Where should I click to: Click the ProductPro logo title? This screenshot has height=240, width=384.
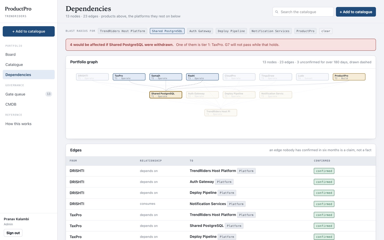[x=18, y=9]
